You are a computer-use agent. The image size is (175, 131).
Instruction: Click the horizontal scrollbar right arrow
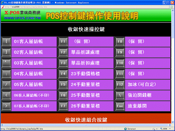click(170, 125)
